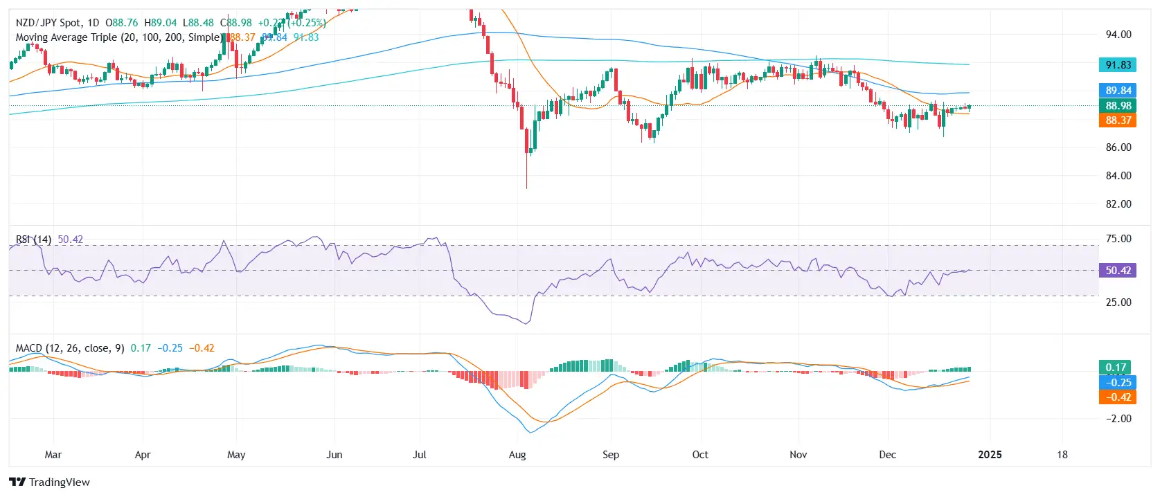Select the RSI (14) indicator legend
This screenshot has height=497, width=1160.
coord(33,240)
